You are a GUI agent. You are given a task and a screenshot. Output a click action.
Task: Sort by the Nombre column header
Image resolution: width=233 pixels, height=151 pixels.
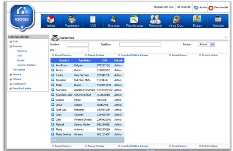(x=64, y=60)
